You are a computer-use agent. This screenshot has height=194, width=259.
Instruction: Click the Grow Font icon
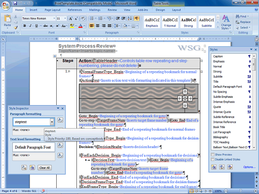click(x=70, y=19)
